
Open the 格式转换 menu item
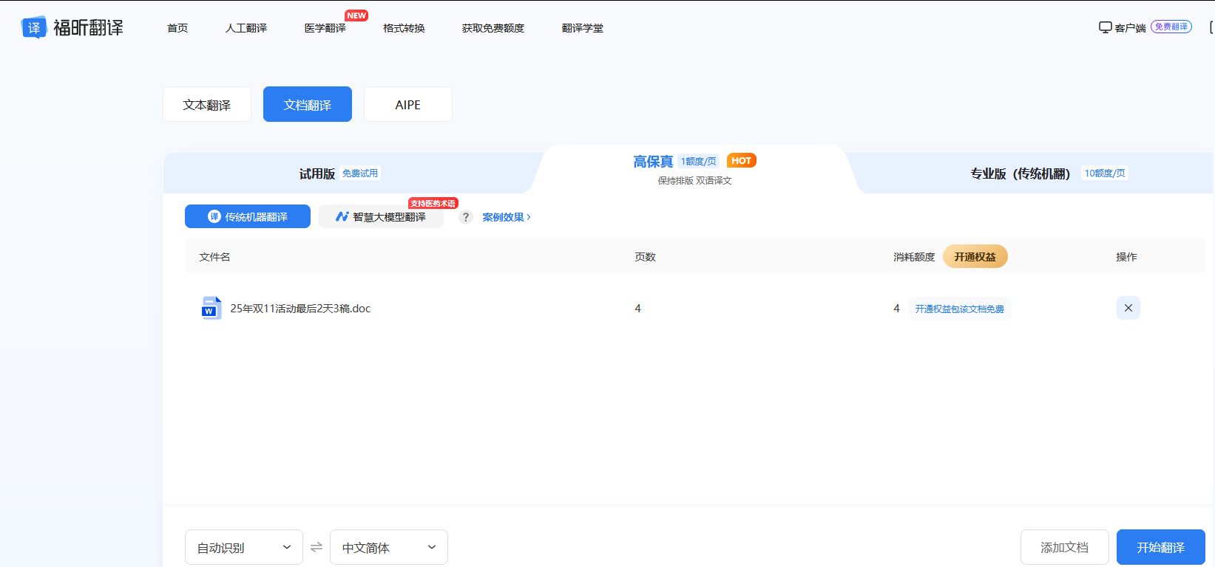point(404,28)
